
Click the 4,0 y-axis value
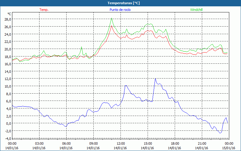(9, 109)
